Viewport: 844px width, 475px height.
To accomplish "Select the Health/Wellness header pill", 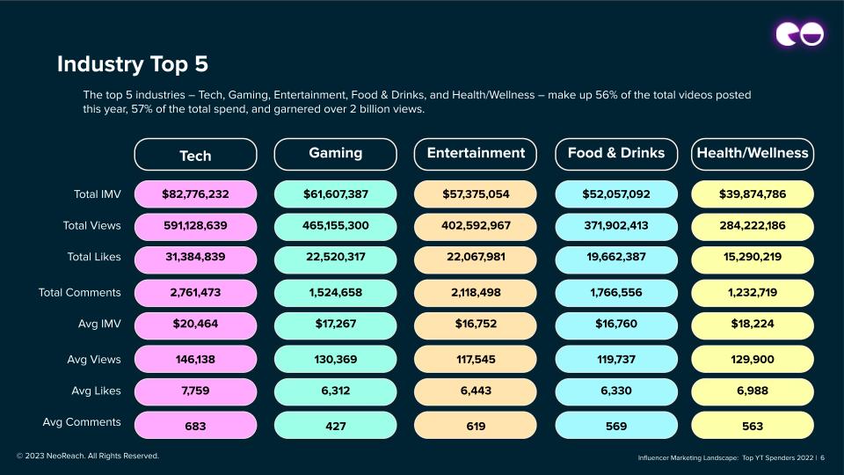I will (753, 155).
